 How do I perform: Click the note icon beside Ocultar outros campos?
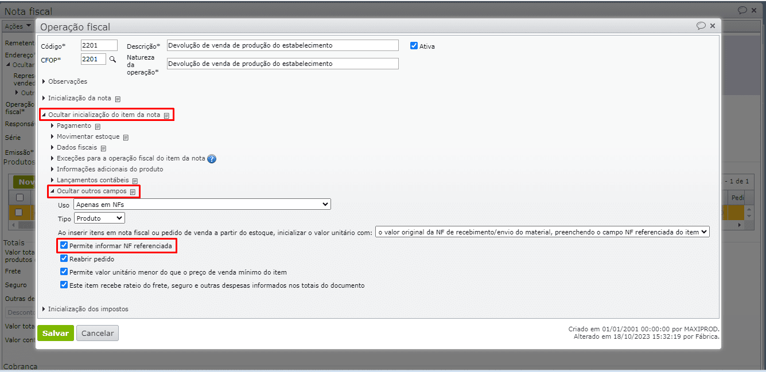point(133,191)
